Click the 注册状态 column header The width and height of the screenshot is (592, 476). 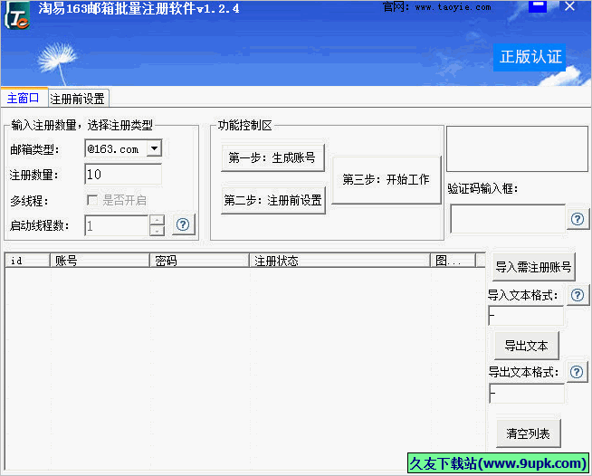339,261
